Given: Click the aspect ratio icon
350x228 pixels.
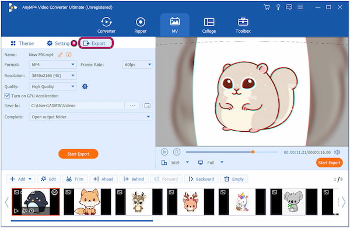Looking at the screenshot, I should click(164, 163).
